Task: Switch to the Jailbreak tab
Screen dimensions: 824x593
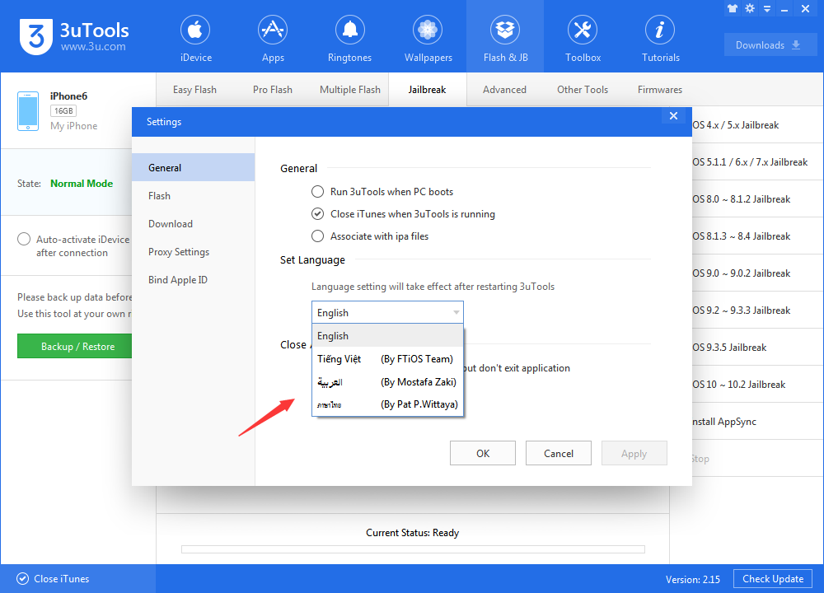Action: click(427, 90)
